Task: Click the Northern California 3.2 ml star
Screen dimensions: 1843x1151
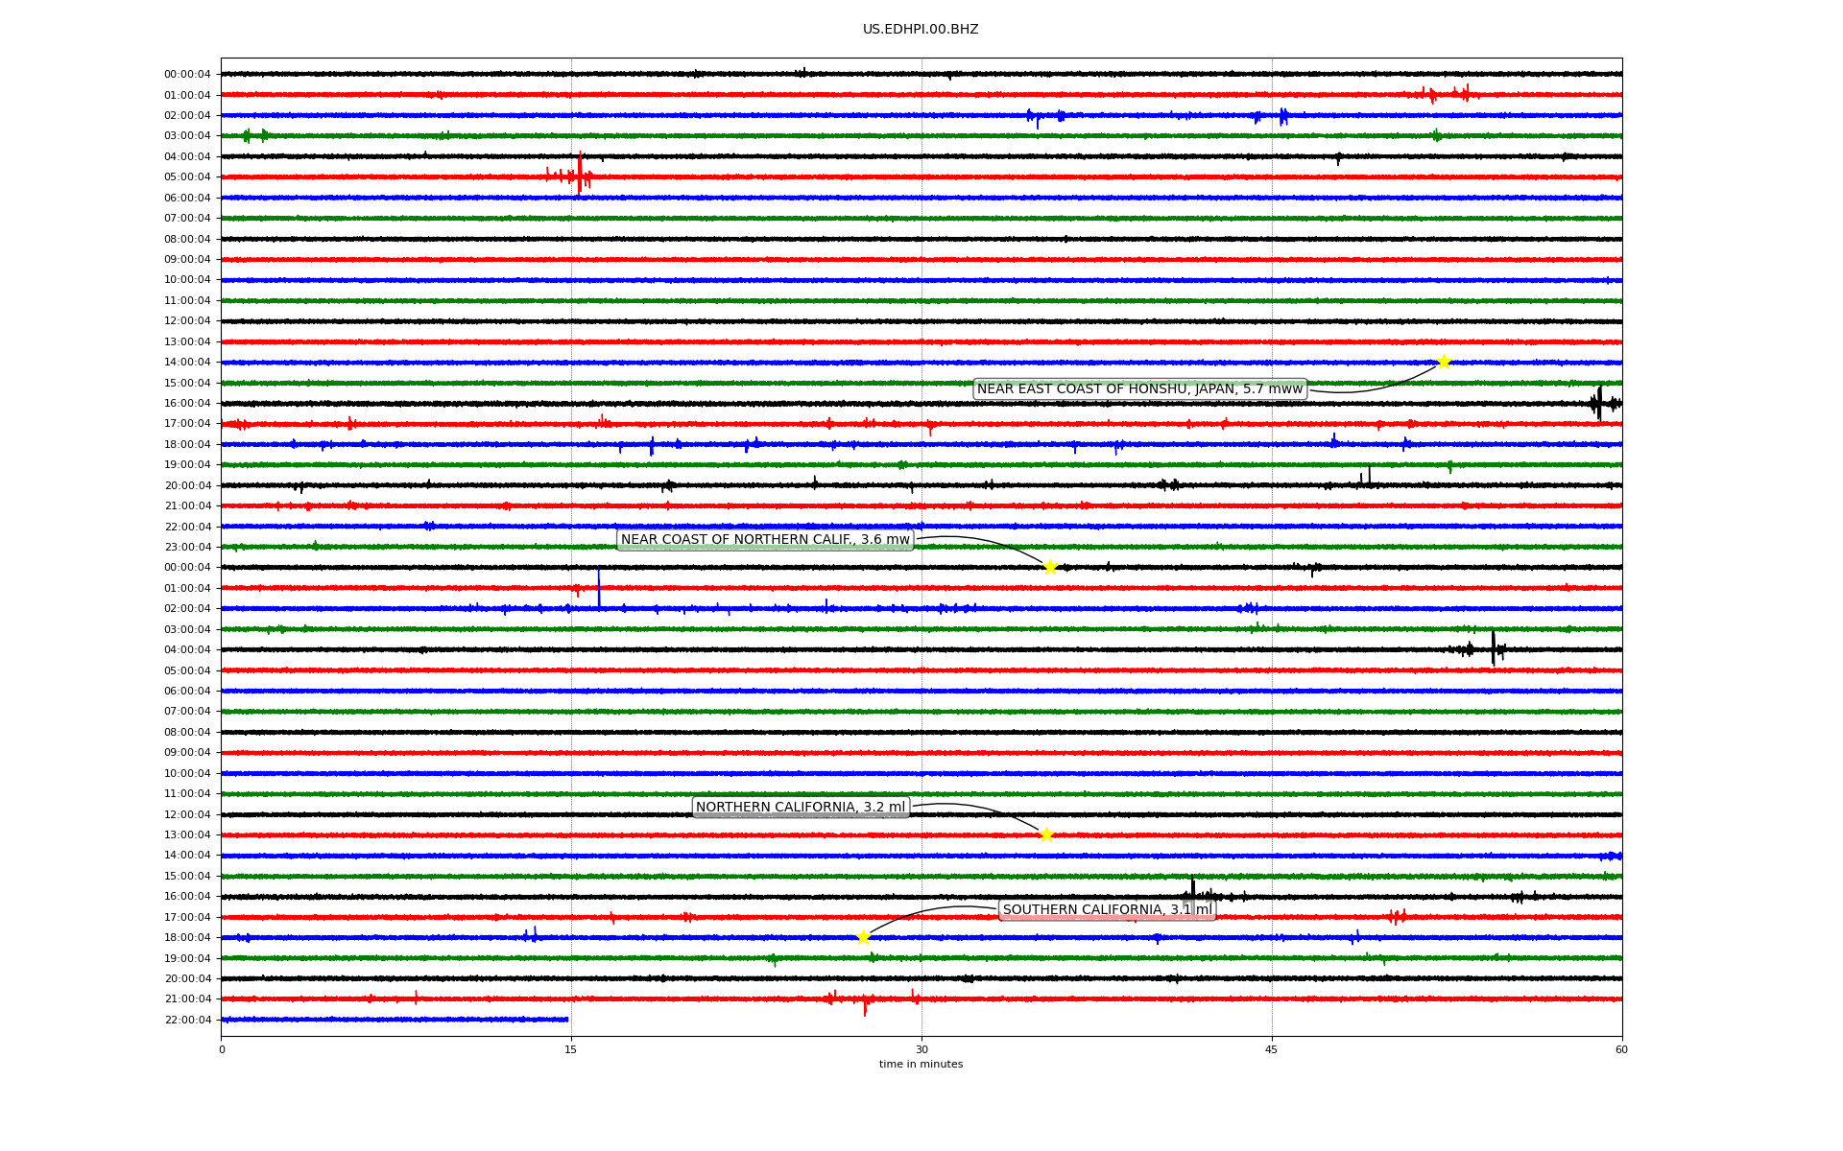Action: coord(1046,834)
